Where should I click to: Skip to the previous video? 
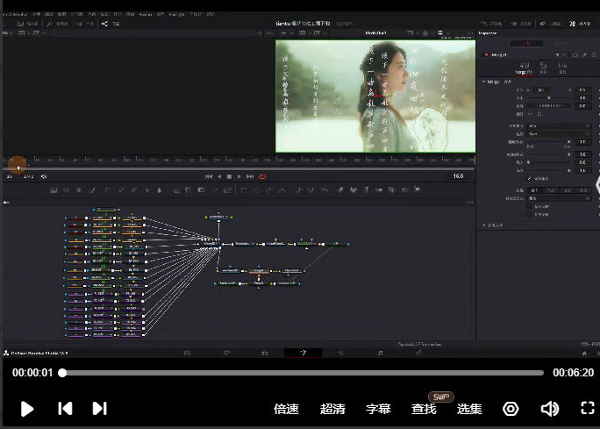tap(65, 409)
